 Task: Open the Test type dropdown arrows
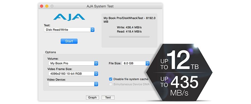pos(93,30)
